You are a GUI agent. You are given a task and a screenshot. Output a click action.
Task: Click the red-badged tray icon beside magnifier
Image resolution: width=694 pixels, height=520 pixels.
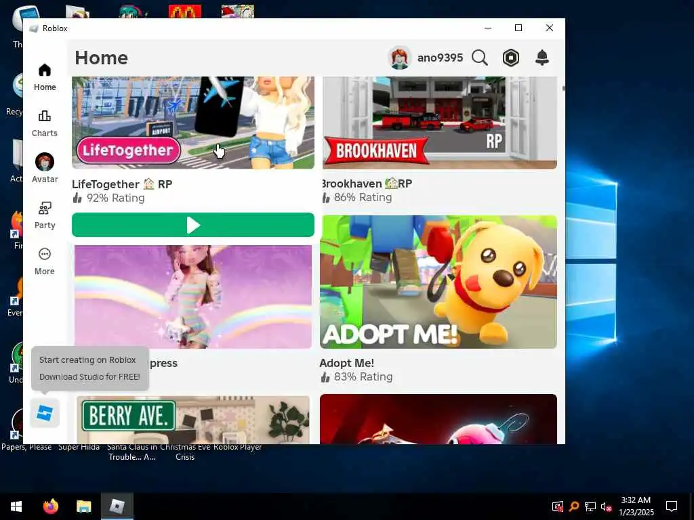558,506
